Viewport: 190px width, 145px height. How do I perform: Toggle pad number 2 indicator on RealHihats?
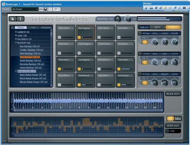[79, 85]
